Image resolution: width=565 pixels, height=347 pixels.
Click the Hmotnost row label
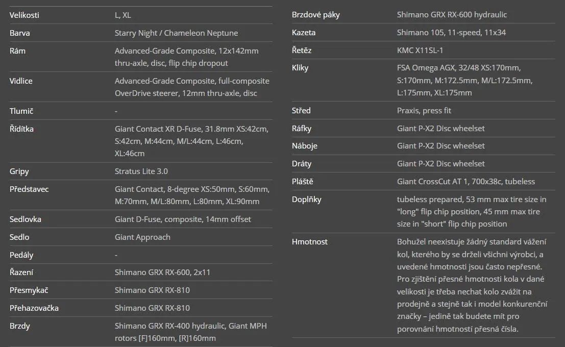pyautogui.click(x=309, y=242)
